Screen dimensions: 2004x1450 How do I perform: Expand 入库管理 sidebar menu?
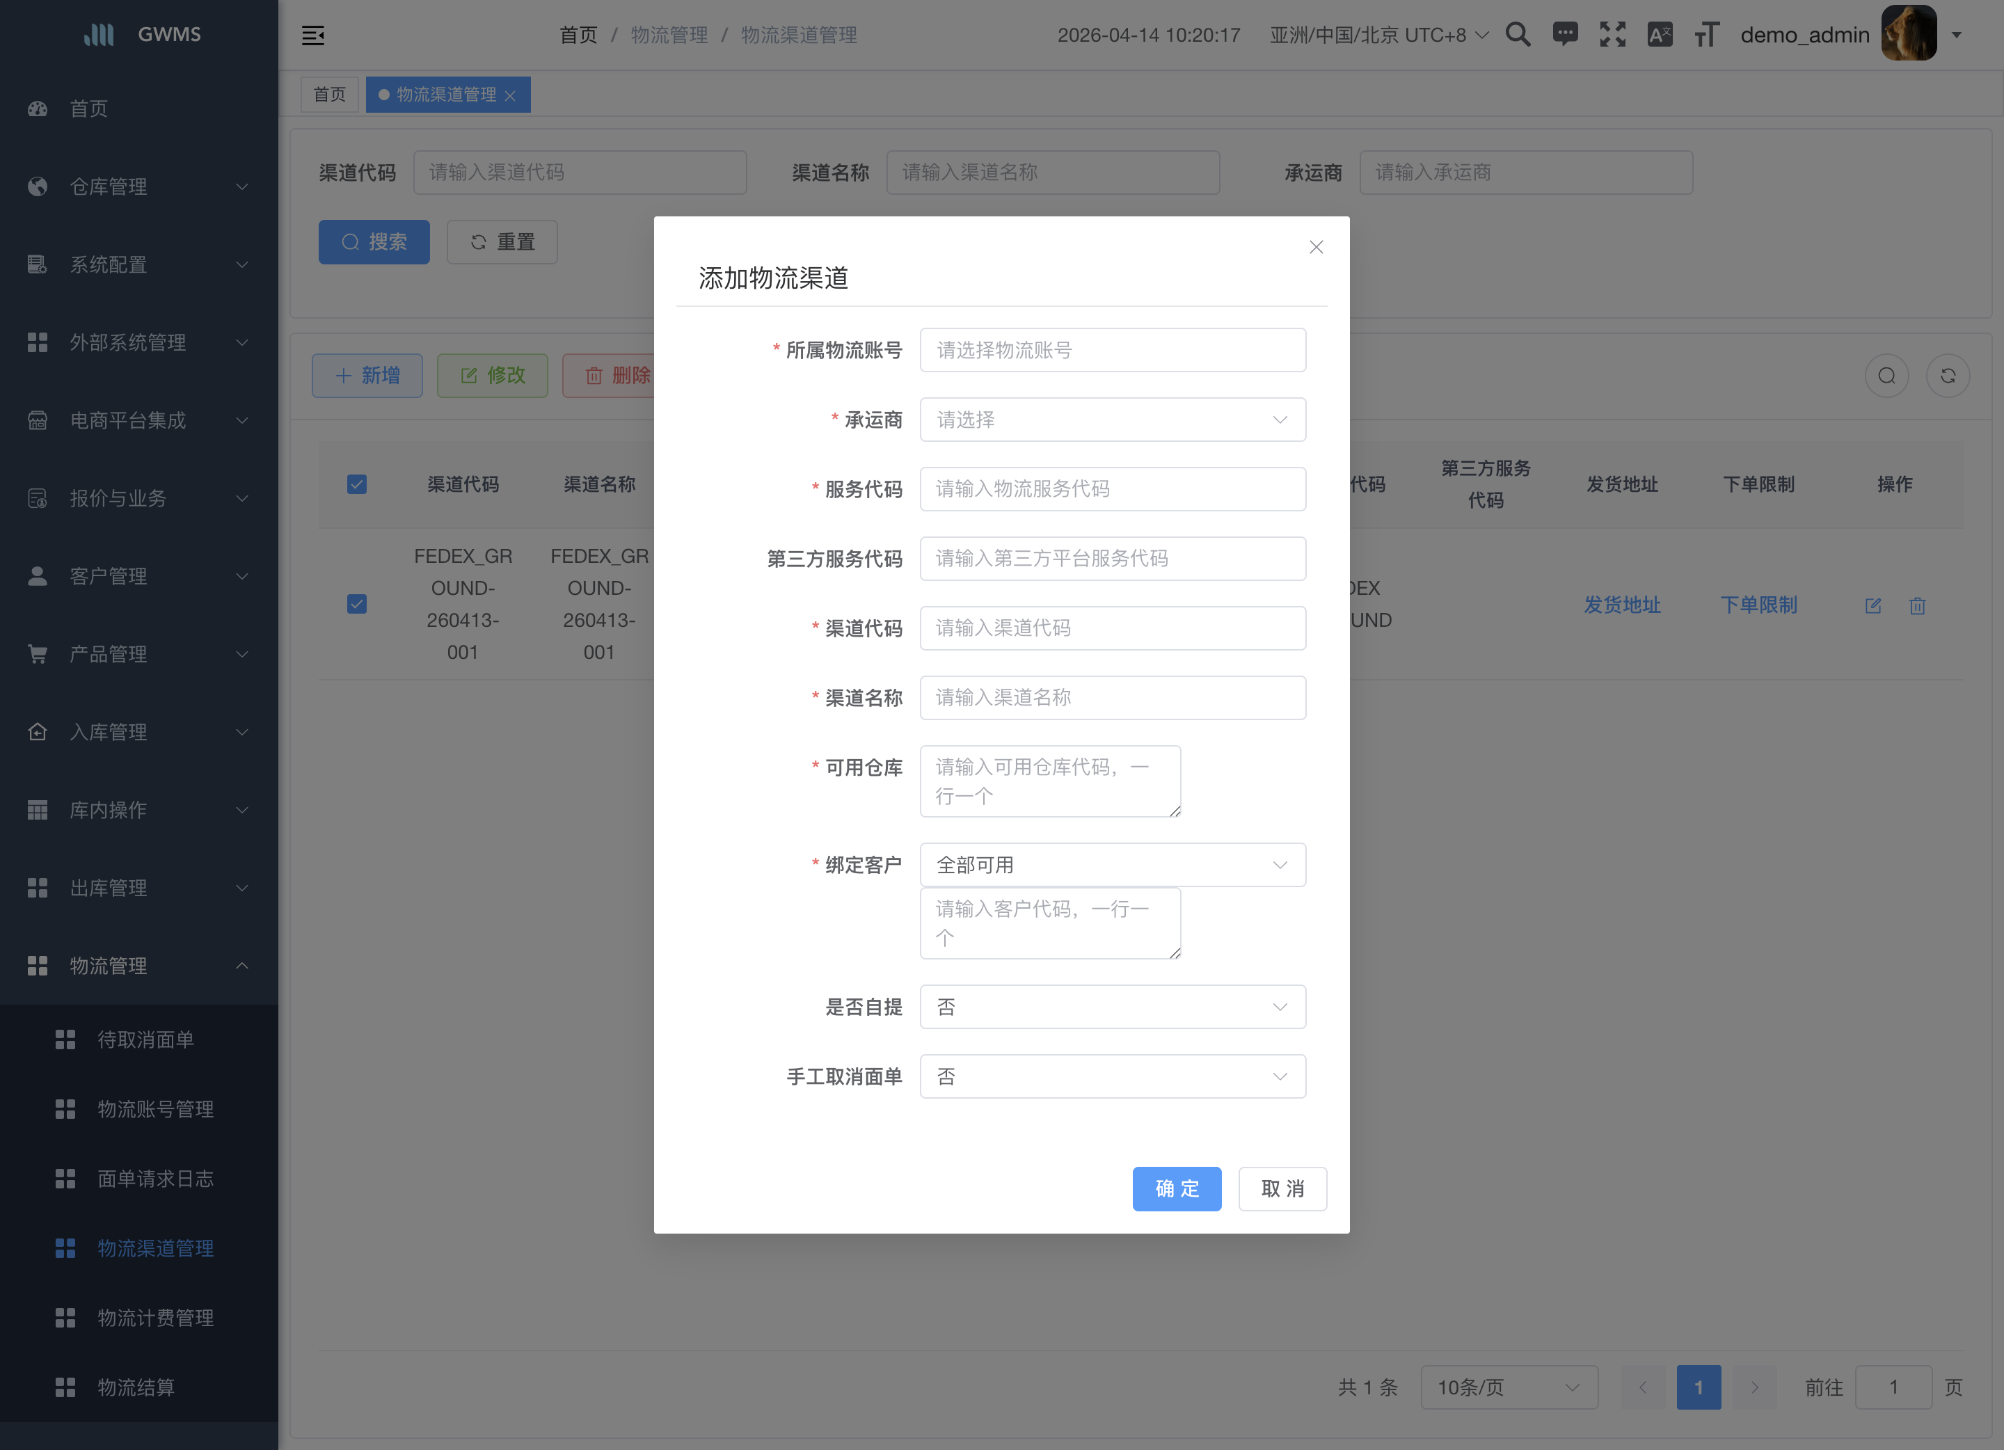click(138, 732)
